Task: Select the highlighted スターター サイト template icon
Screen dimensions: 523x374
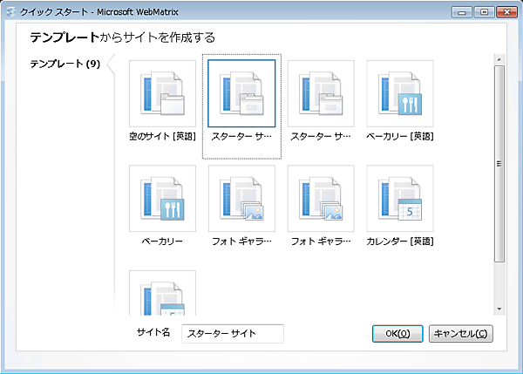Action: point(241,93)
